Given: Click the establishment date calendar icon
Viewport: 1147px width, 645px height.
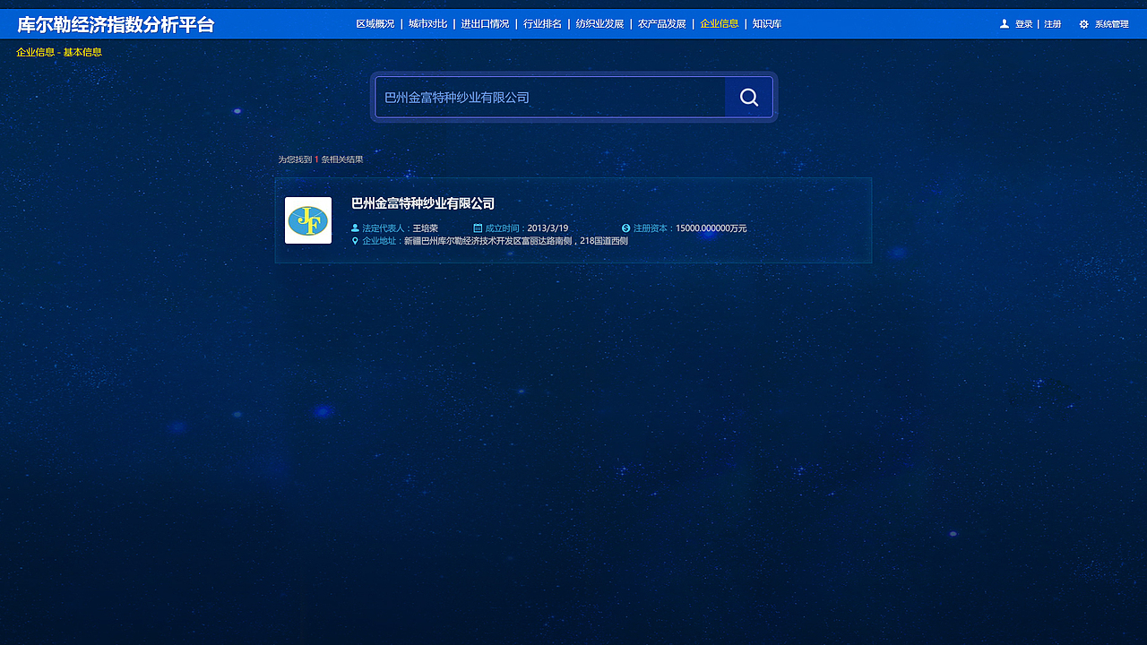Looking at the screenshot, I should click(478, 228).
